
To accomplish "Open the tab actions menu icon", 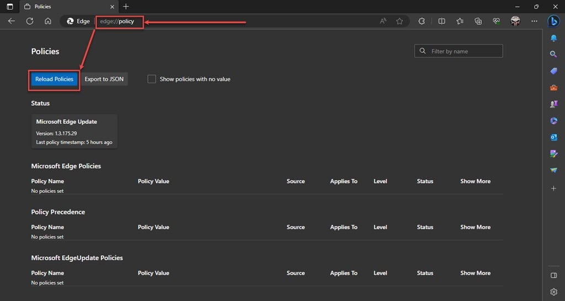I will [10, 7].
